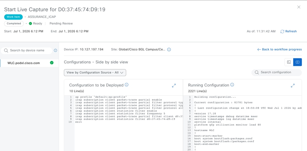Click the As of: 11:31:42 AM timestamp
Viewport: 307px width, 151px height.
(261, 31)
